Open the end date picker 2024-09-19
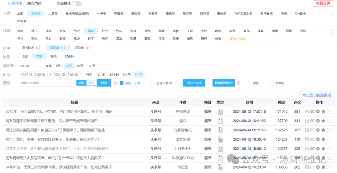The width and height of the screenshot is (337, 173). [x=66, y=75]
